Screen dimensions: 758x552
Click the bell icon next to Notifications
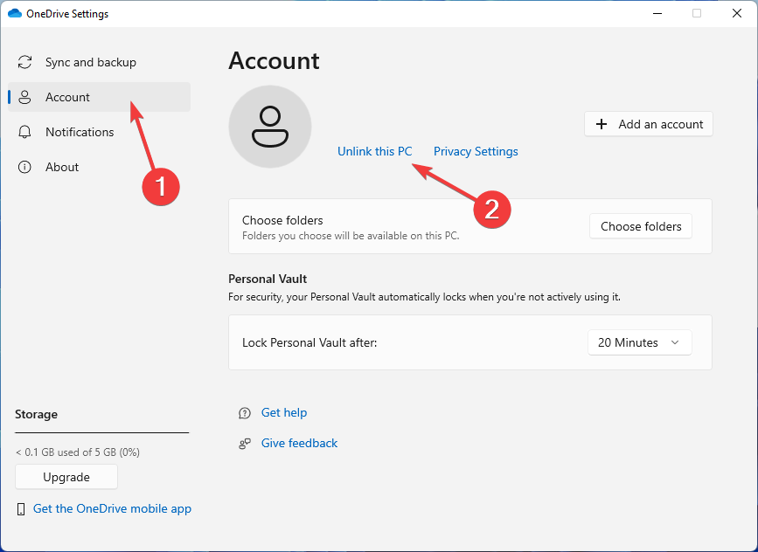pos(24,132)
